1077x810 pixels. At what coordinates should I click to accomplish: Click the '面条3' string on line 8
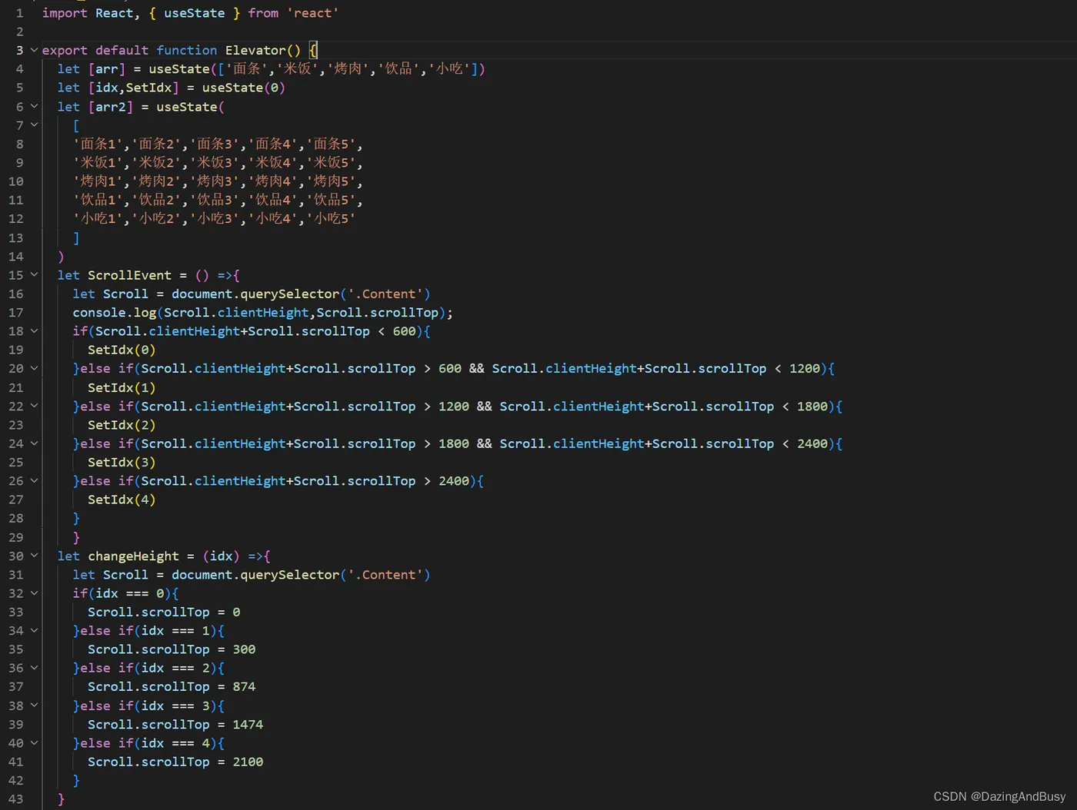(x=217, y=144)
